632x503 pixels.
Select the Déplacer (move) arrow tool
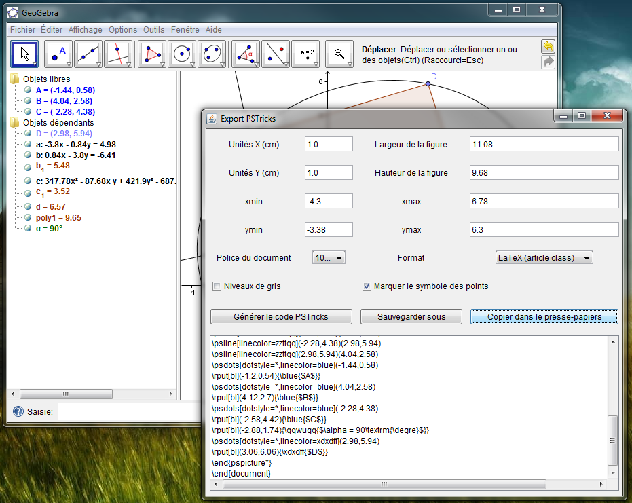coord(24,54)
